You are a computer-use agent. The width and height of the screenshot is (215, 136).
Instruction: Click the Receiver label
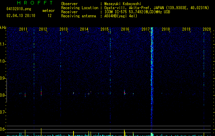[69, 12]
